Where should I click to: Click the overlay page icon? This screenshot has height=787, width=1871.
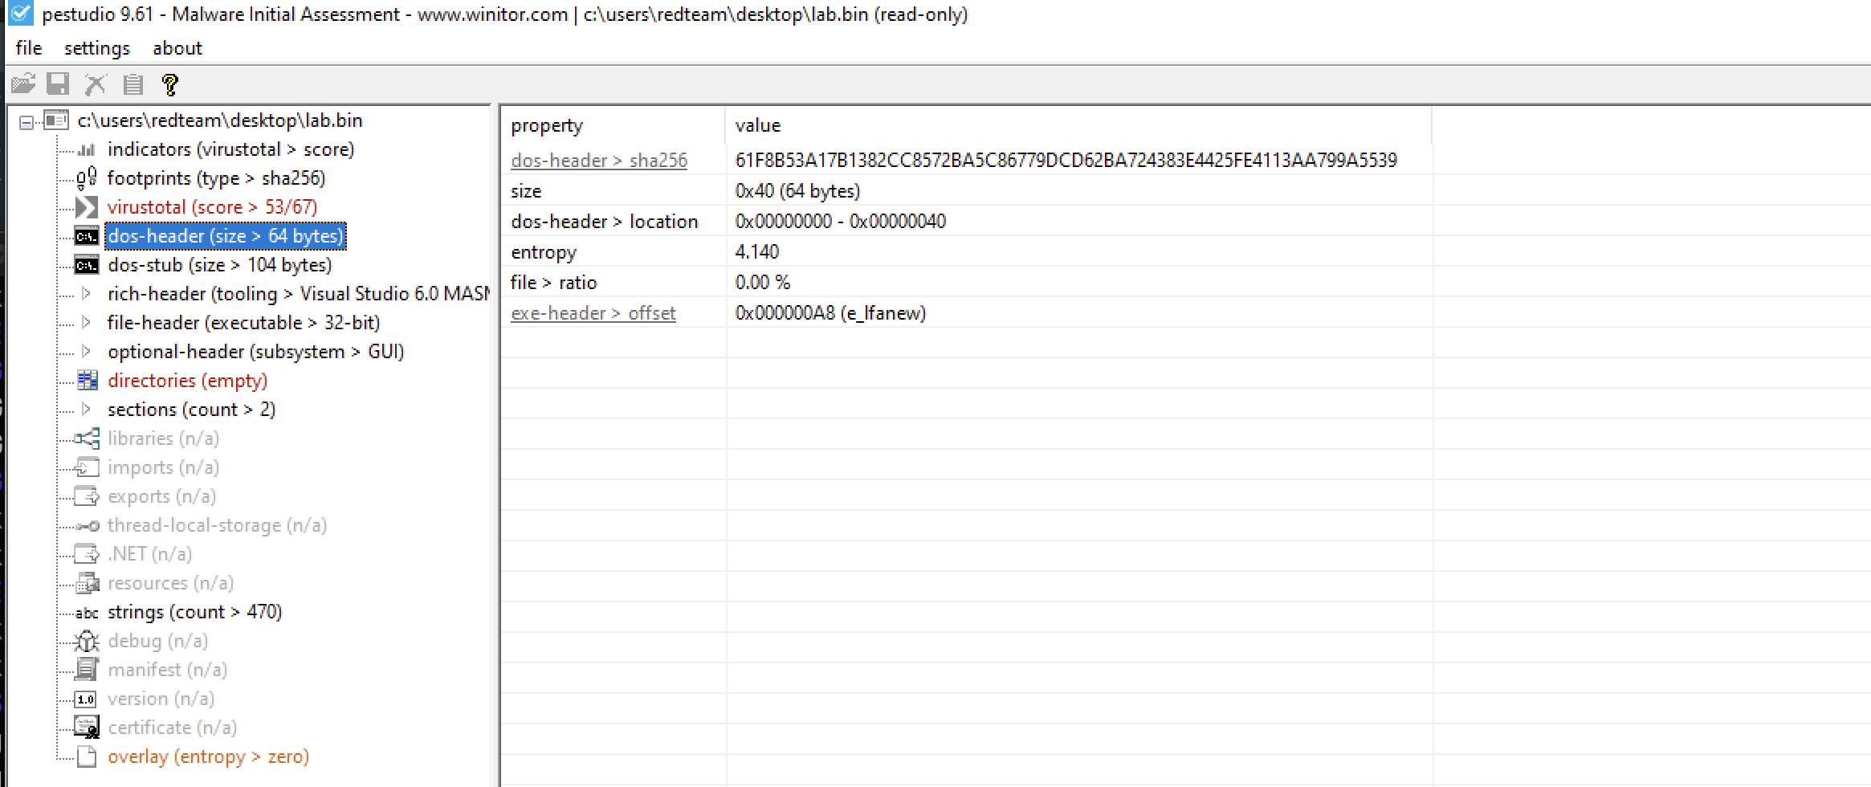87,756
